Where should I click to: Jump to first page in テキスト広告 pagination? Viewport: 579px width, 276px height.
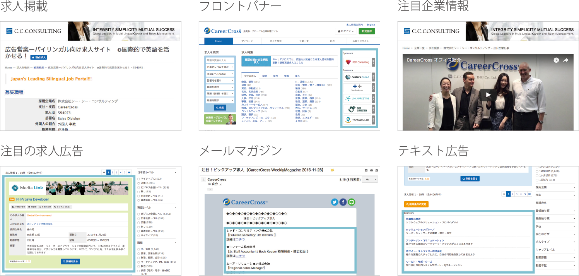[504, 194]
